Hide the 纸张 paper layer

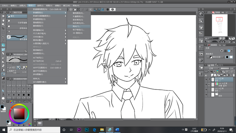pos(206,95)
